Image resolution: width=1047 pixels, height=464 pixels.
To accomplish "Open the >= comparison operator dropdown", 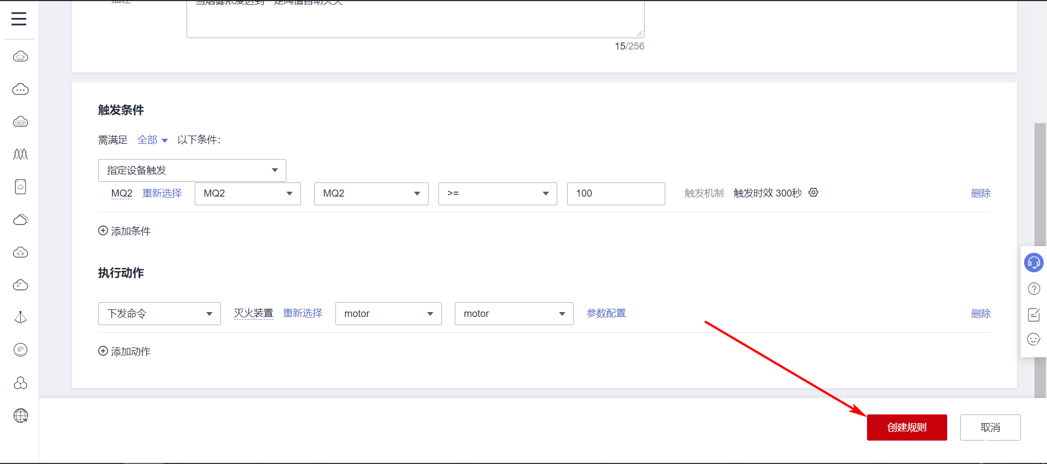I will pyautogui.click(x=498, y=194).
